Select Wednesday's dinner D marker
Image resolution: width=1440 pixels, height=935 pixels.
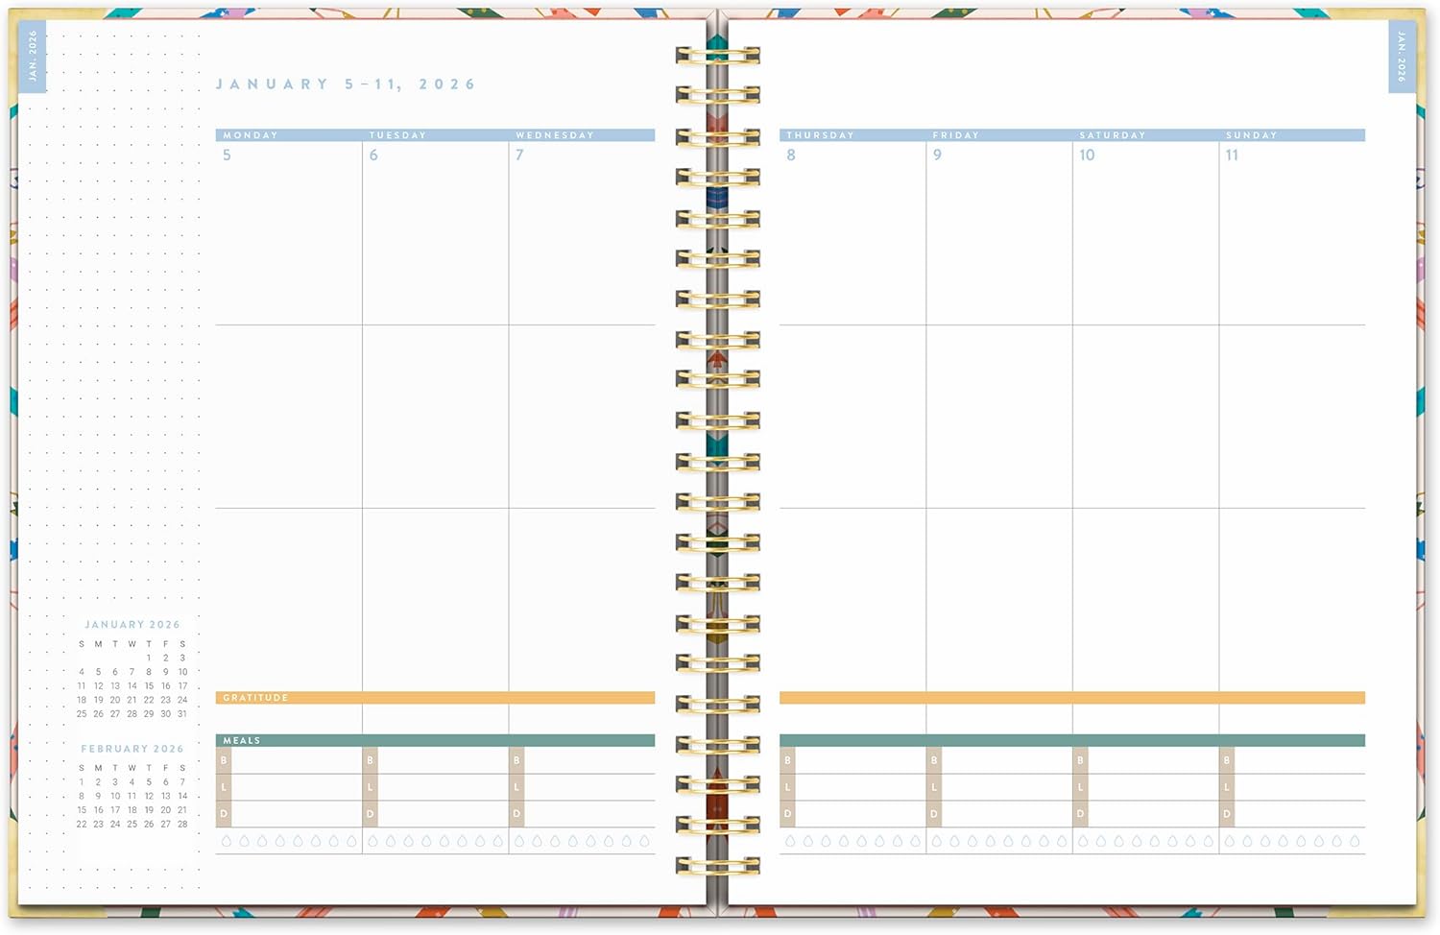pos(516,814)
